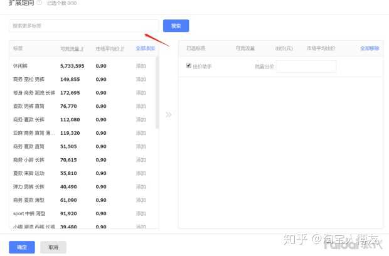
Task: Add the 夏款 束脚 运动 tag
Action: (141, 173)
